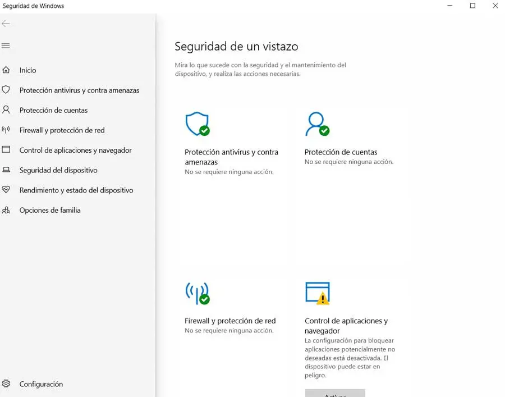Select Rendimiento y estado del dispositivo
Screen dimensions: 505x397
76,190
